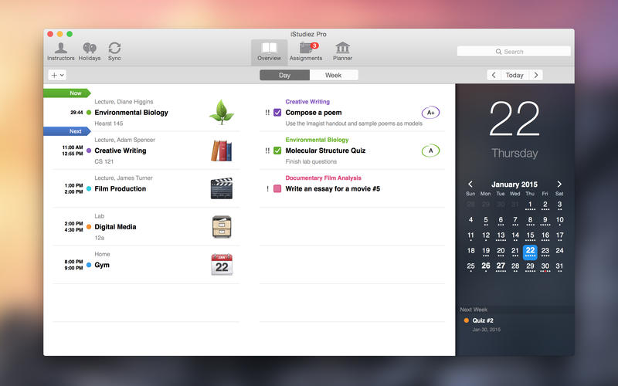
Task: Go to previous month in calendar
Action: 470,185
